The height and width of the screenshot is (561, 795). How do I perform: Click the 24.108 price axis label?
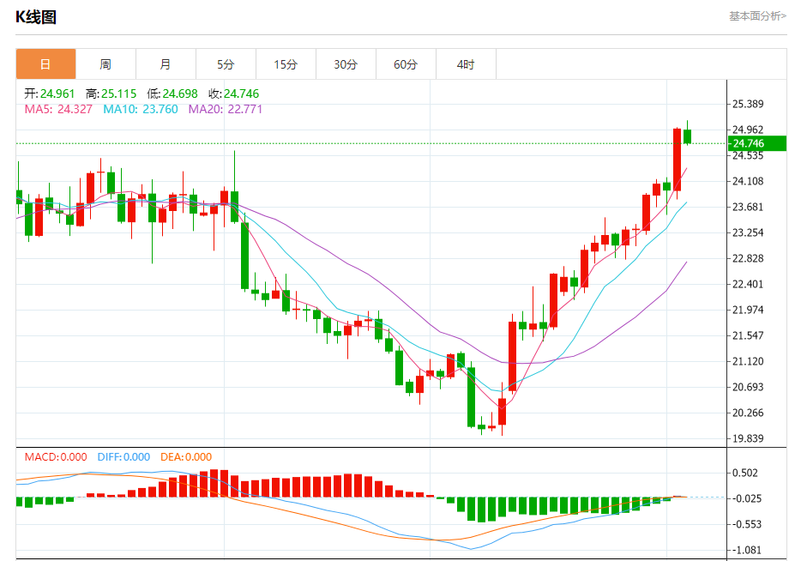[748, 181]
